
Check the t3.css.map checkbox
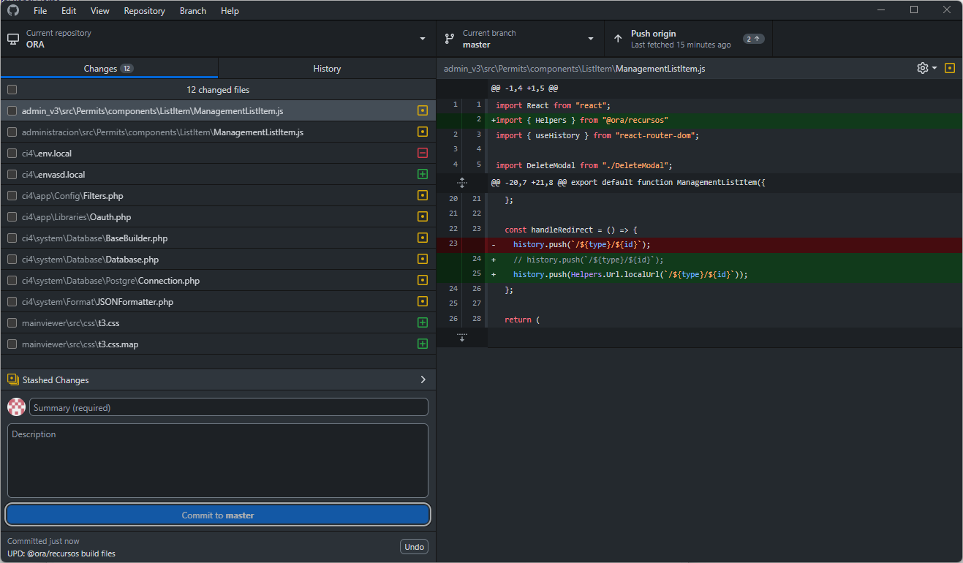click(12, 344)
